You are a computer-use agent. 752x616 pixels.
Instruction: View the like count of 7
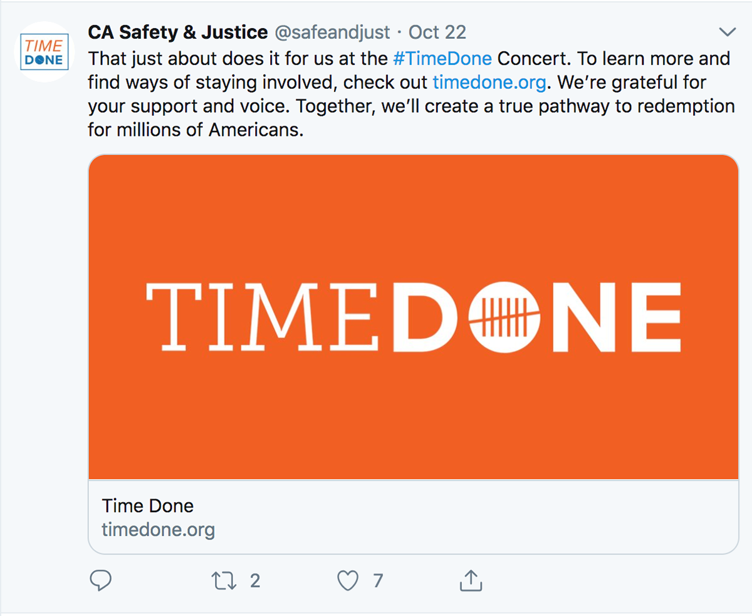[378, 581]
